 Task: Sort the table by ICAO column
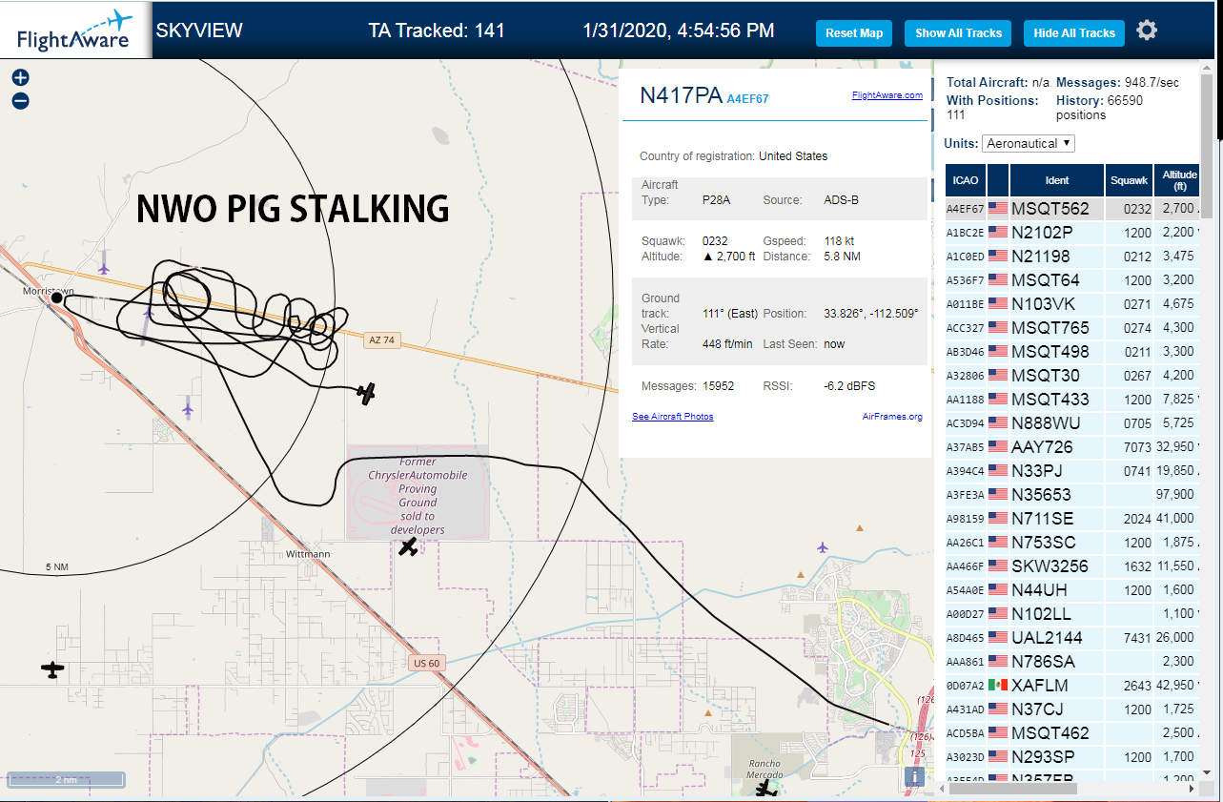[x=966, y=180]
